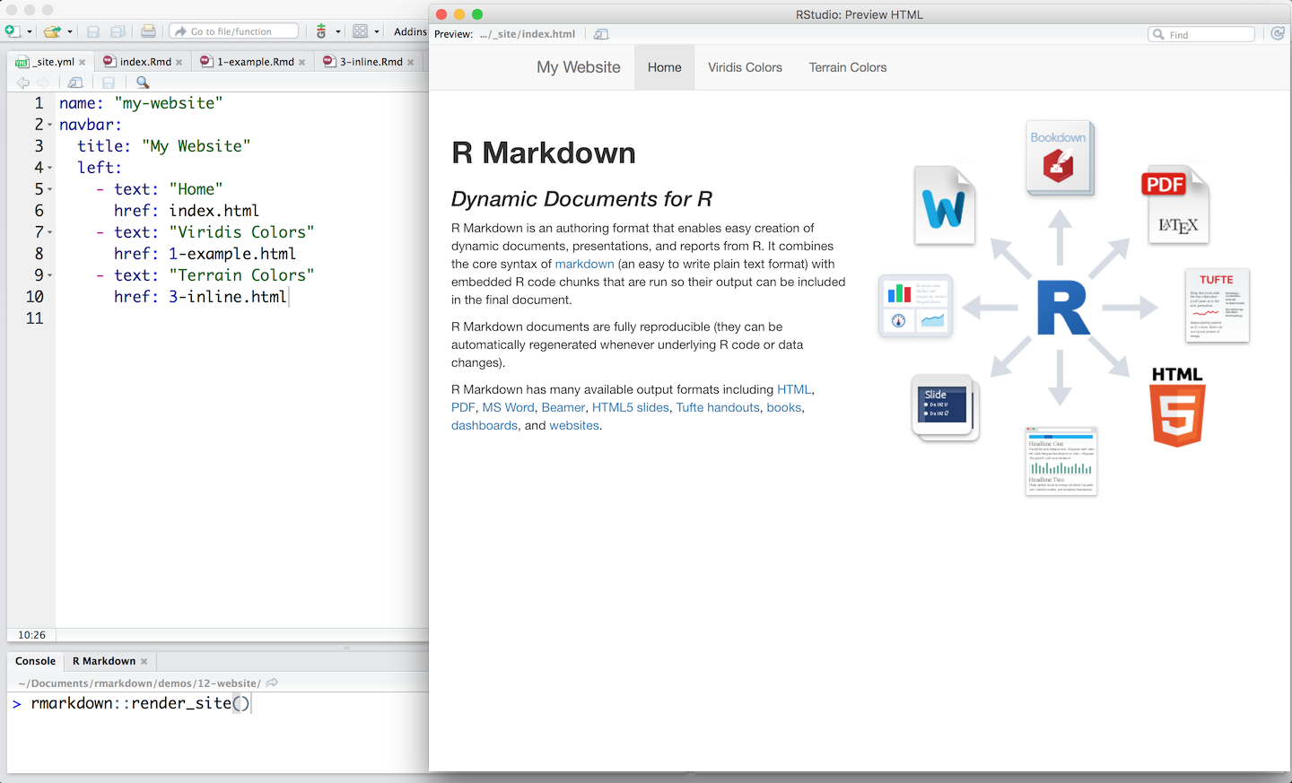Collapse the fold arrow on line 7
Image resolution: width=1292 pixels, height=783 pixels.
(50, 233)
